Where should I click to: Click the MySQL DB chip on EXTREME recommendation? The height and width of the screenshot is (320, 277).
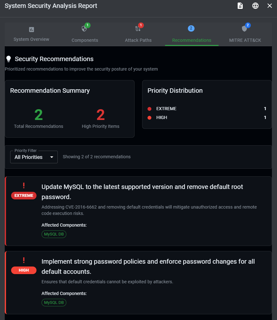click(x=54, y=234)
